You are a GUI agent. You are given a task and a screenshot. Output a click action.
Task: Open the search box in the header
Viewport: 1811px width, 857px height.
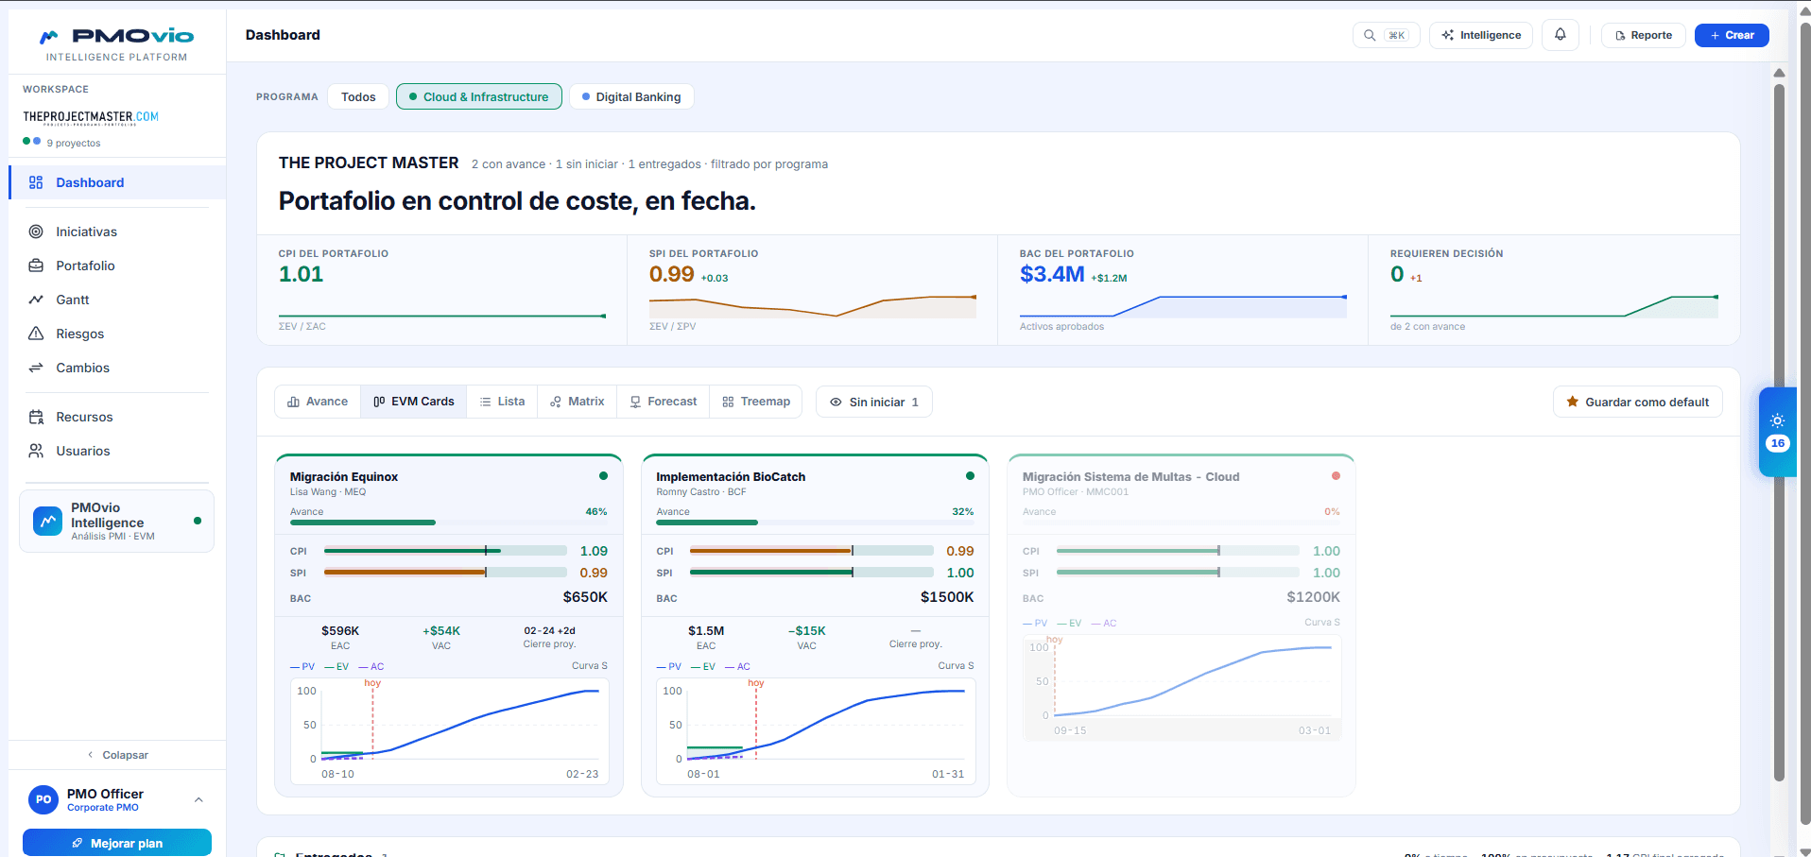coord(1386,35)
